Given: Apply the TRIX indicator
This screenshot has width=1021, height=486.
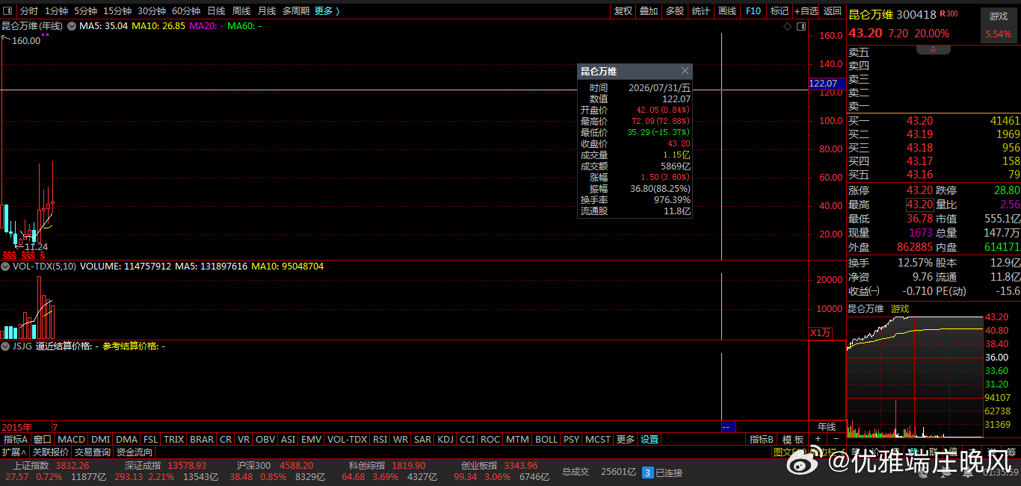Looking at the screenshot, I should click(173, 440).
